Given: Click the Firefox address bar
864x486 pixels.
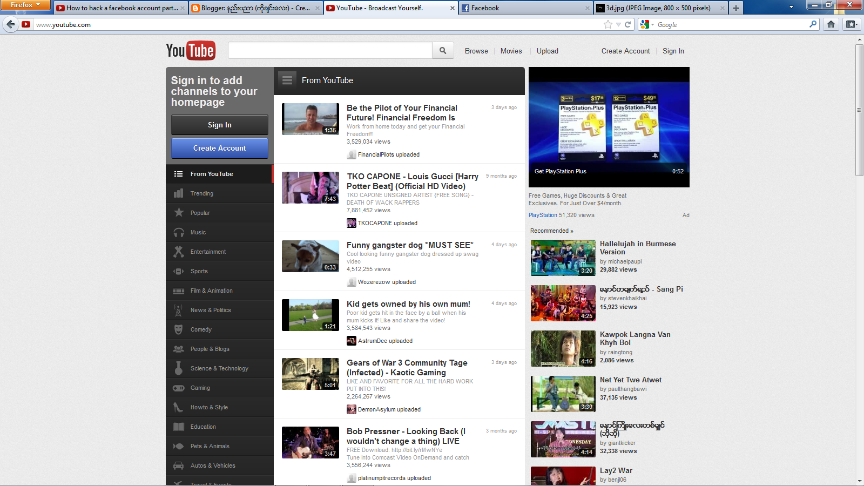Looking at the screenshot, I should tap(319, 24).
